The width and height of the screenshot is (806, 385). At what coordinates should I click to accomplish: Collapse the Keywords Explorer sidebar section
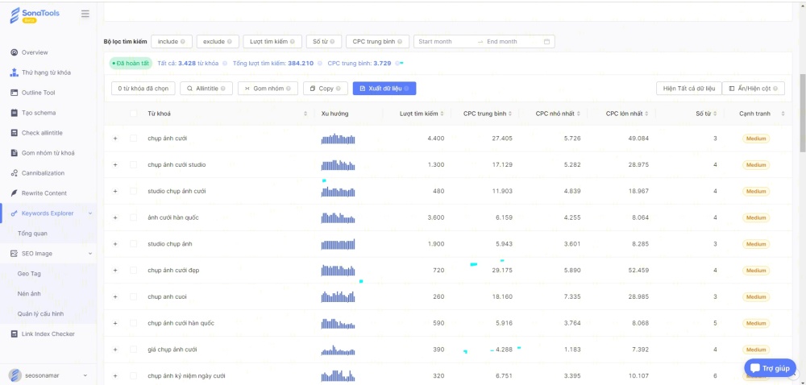click(89, 213)
